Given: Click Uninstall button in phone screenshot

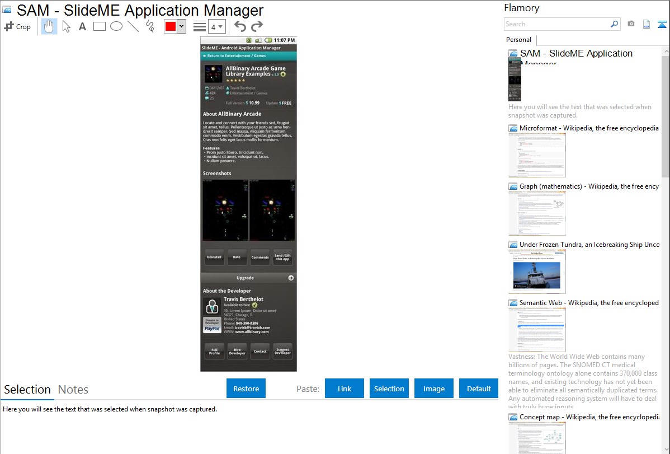Looking at the screenshot, I should (x=214, y=257).
